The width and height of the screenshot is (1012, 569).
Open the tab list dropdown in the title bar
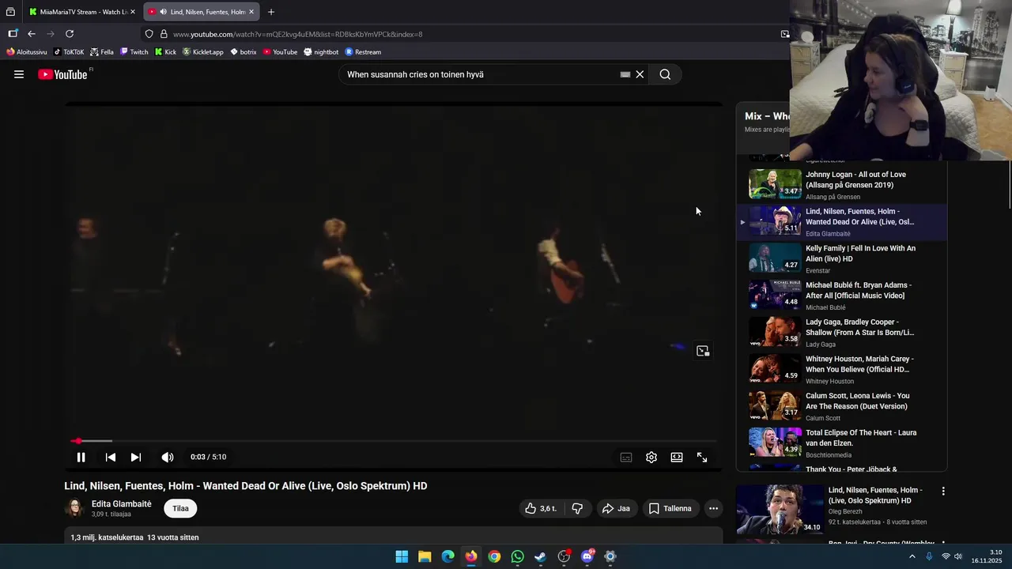10,12
